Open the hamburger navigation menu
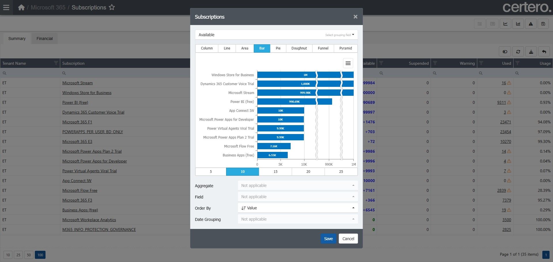The width and height of the screenshot is (553, 262). [x=6, y=7]
